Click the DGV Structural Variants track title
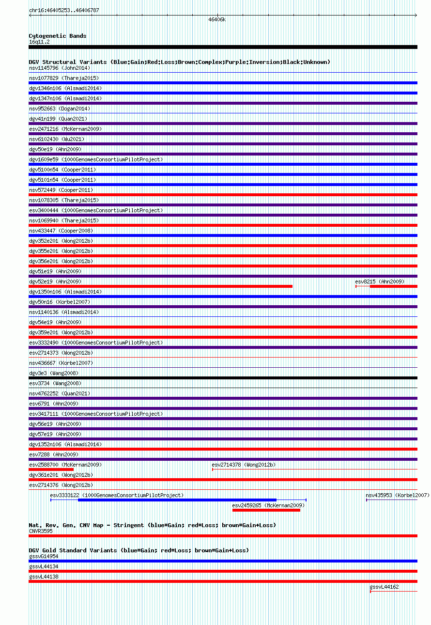Image resolution: width=431 pixels, height=625 pixels. click(x=180, y=62)
